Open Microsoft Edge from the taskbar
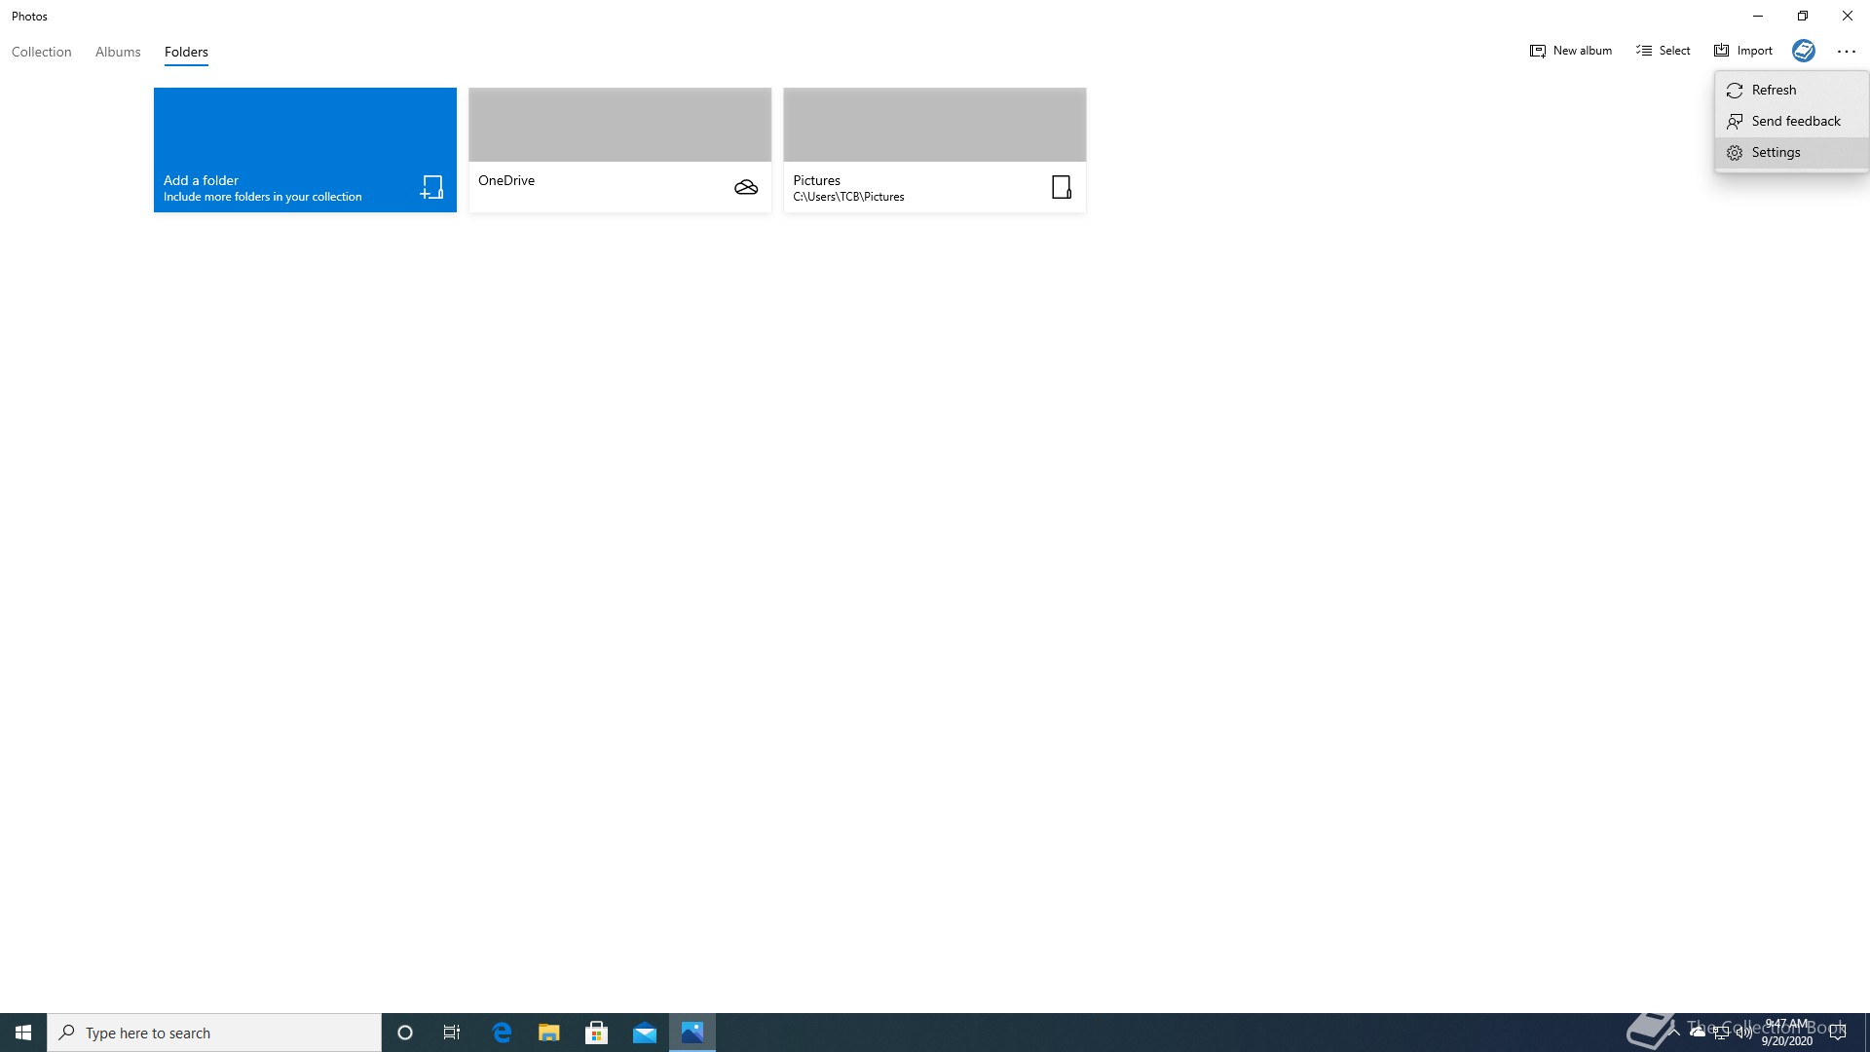This screenshot has height=1052, width=1870. click(502, 1033)
